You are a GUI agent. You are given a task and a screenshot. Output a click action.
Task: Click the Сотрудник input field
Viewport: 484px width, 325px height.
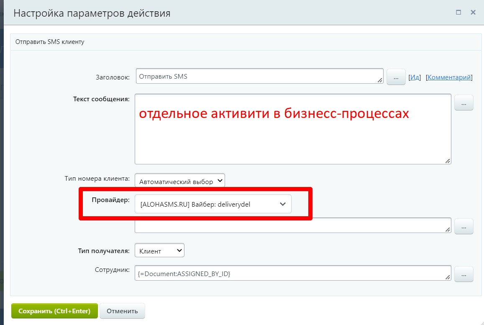(x=292, y=274)
